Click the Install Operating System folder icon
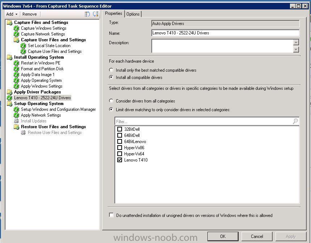This screenshot has height=243, width=311. click(x=9, y=57)
